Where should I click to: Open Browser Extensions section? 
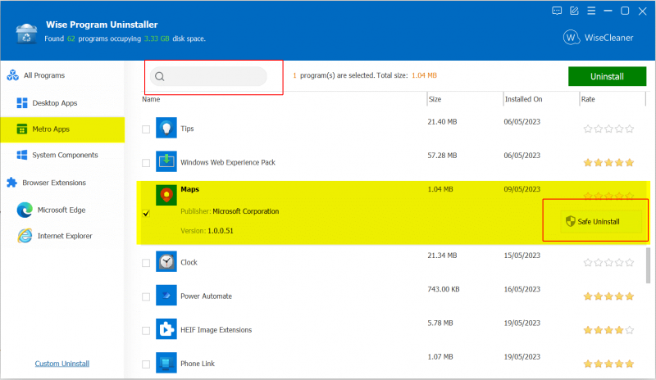coord(54,183)
